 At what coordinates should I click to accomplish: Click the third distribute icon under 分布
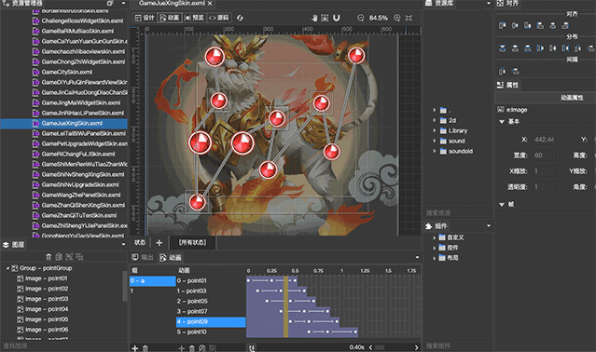[527, 48]
